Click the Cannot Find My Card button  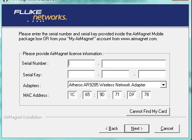[148, 111]
